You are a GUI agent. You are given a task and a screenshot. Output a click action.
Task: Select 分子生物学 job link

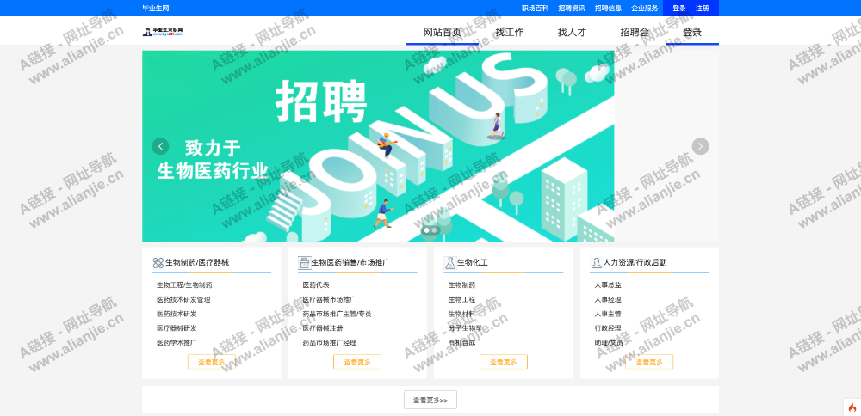pyautogui.click(x=465, y=328)
